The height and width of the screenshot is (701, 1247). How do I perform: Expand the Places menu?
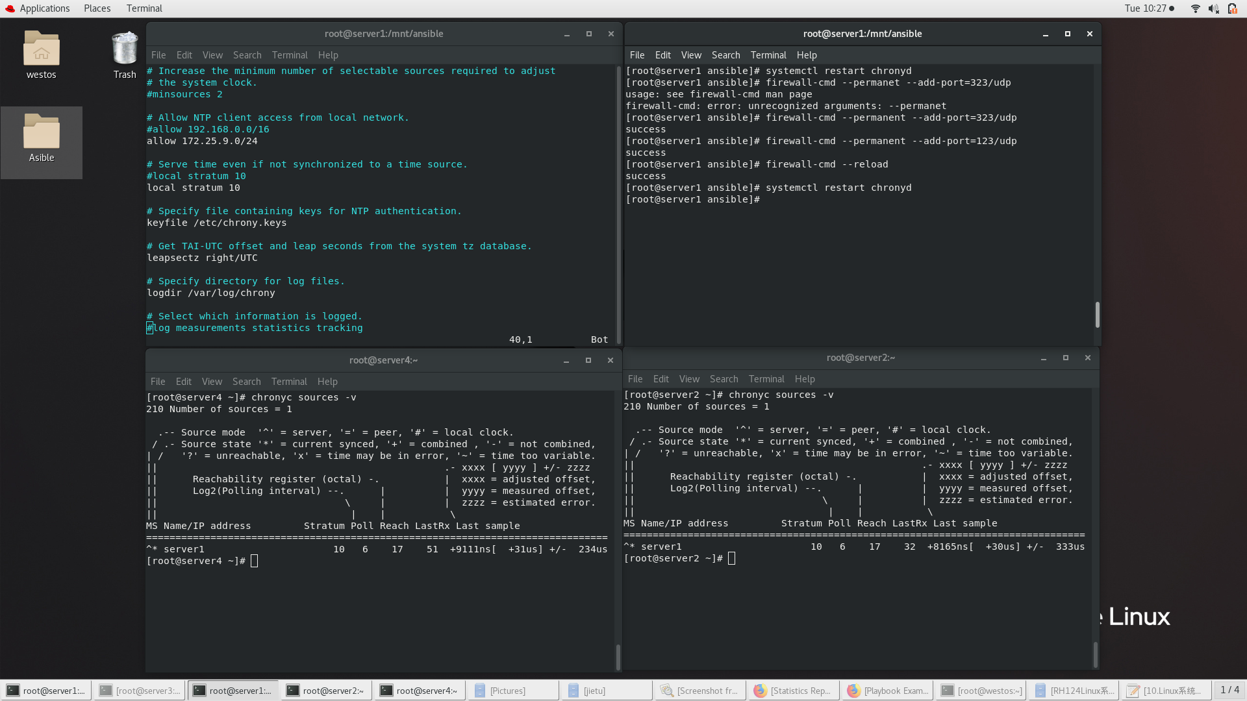[97, 8]
